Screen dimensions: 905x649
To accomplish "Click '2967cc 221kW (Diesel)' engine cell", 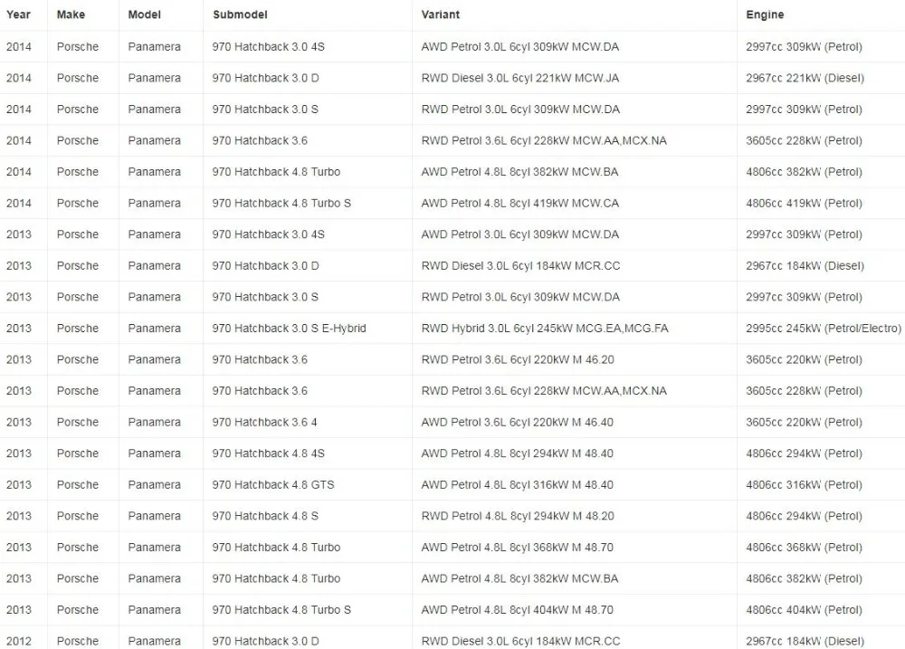I will pos(805,78).
